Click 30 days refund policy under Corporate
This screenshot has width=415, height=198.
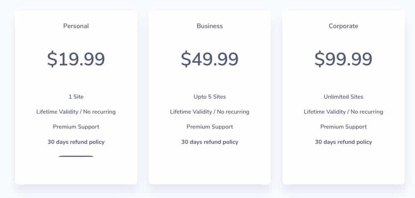[343, 142]
